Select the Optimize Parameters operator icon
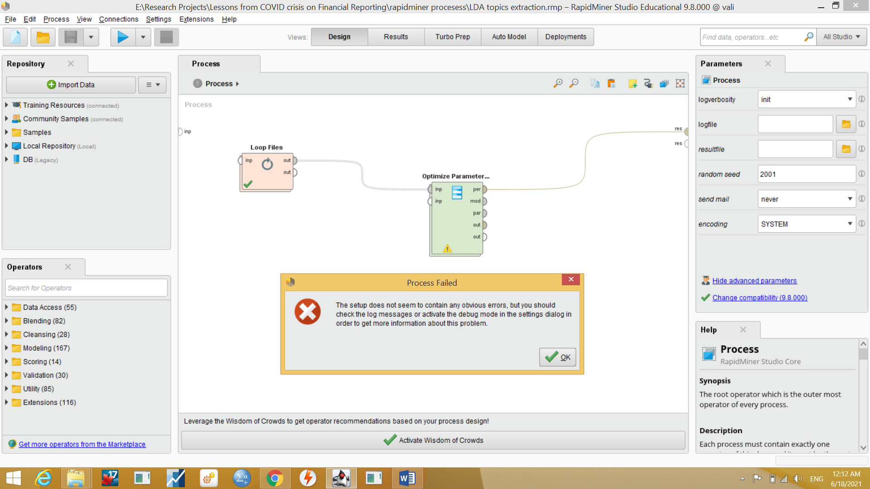This screenshot has height=489, width=870. click(x=457, y=192)
